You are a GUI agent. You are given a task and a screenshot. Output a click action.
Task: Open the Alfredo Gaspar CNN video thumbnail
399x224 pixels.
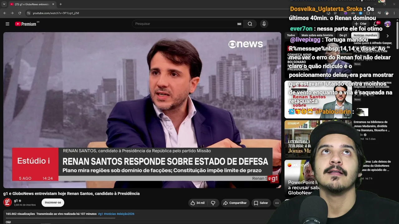318,60
